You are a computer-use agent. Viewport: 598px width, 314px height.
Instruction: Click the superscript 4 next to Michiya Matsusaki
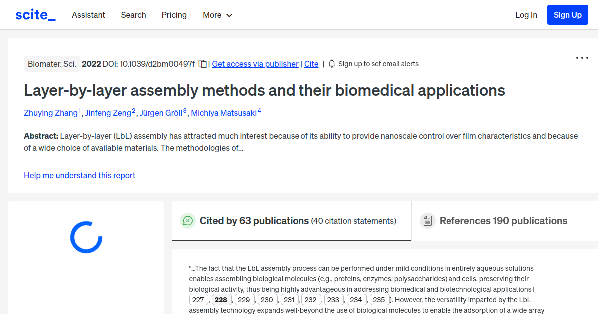pyautogui.click(x=259, y=109)
